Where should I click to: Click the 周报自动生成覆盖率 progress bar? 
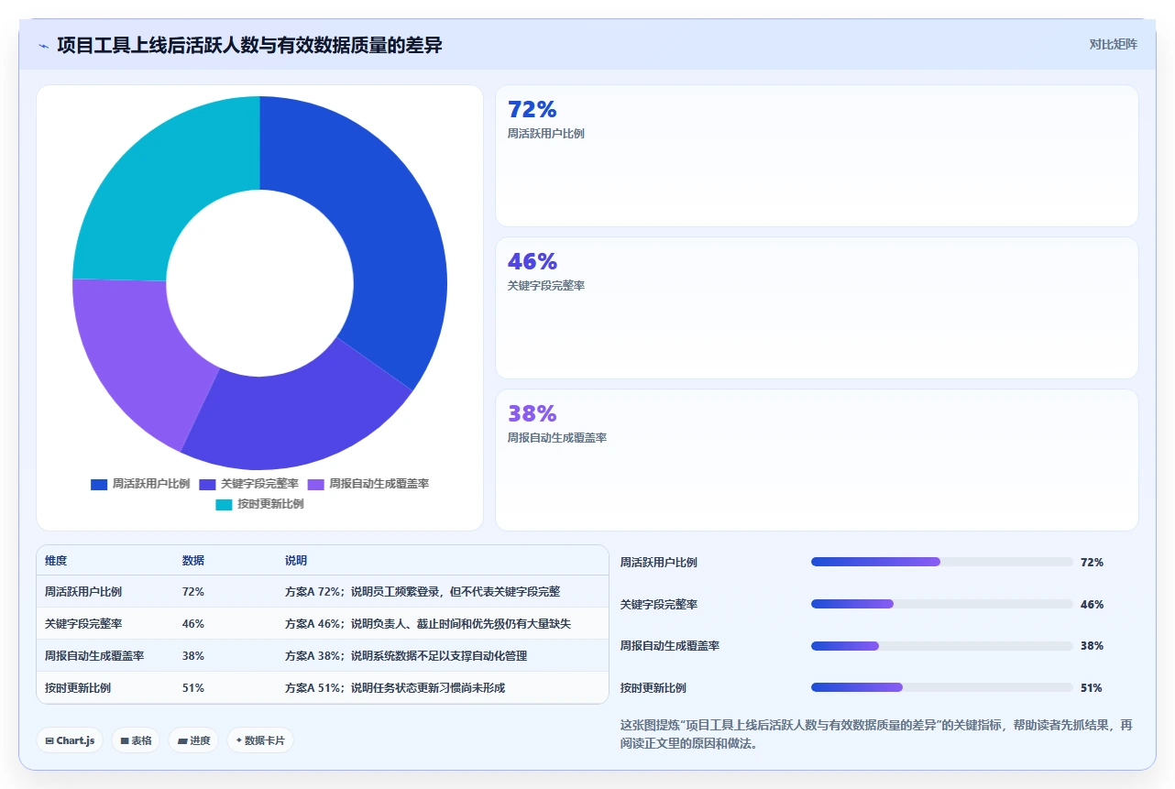pyautogui.click(x=942, y=645)
